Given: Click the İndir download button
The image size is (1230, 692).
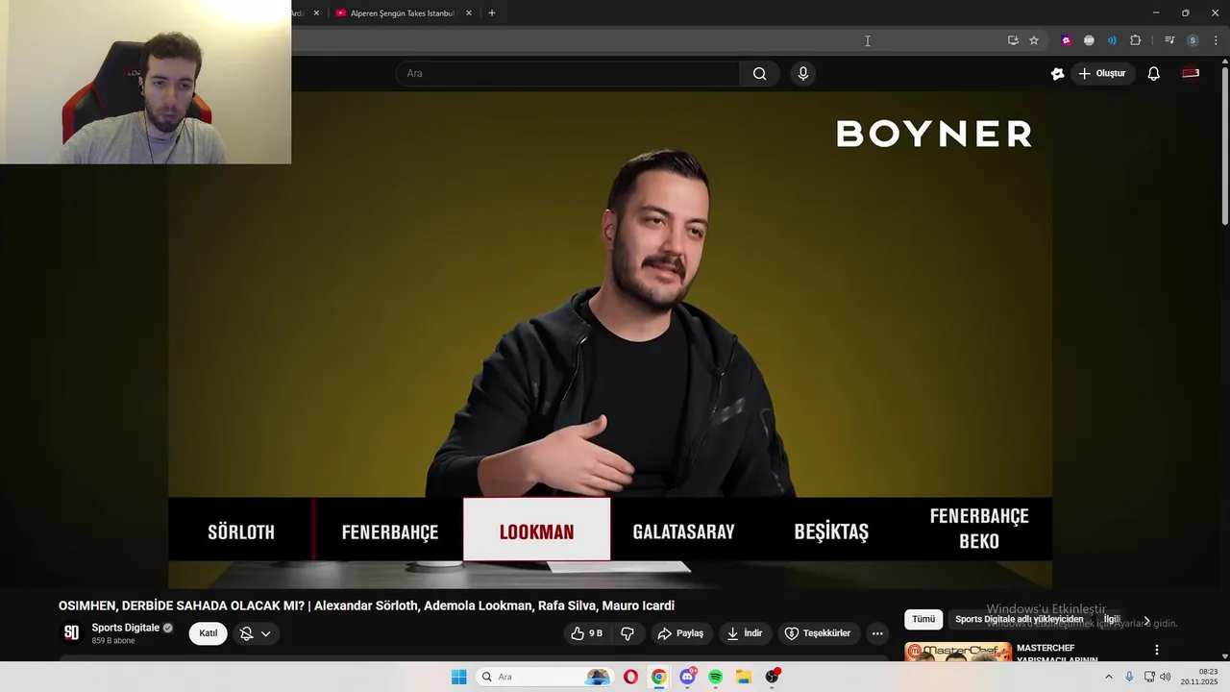Looking at the screenshot, I should pos(745,633).
